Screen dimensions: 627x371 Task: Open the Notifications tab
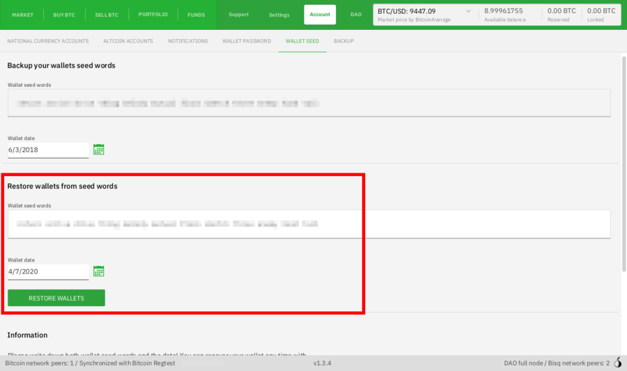pyautogui.click(x=187, y=41)
